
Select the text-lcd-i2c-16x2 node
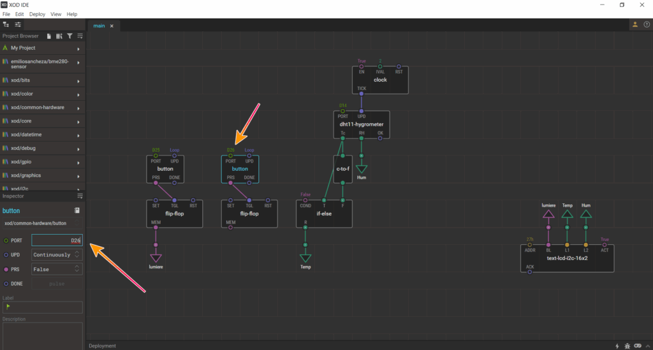[x=567, y=258]
